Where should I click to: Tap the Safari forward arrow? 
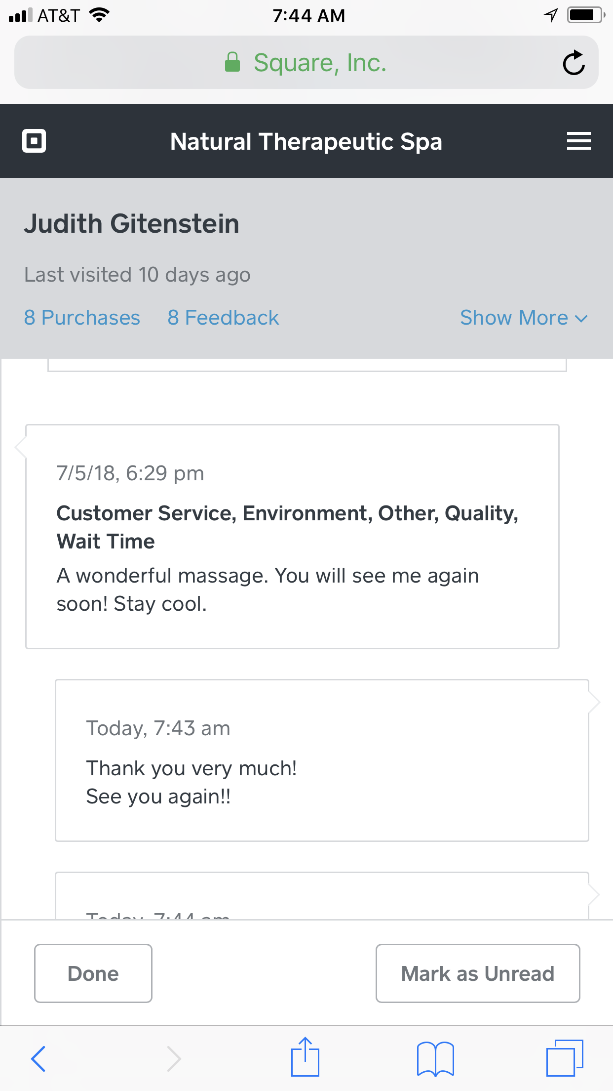(173, 1058)
